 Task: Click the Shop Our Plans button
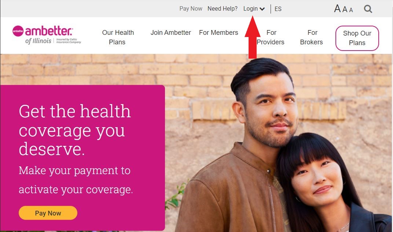[357, 38]
